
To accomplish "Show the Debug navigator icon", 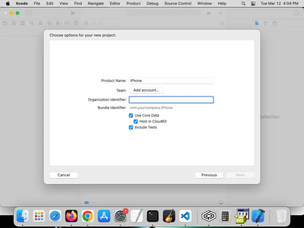I will point(58,23).
